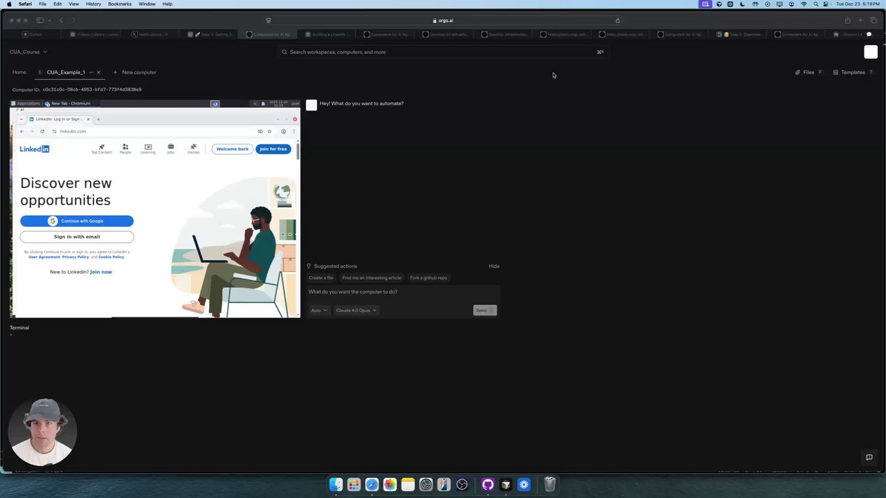
Task: Open the Finder icon in the Dock
Action: coord(336,485)
